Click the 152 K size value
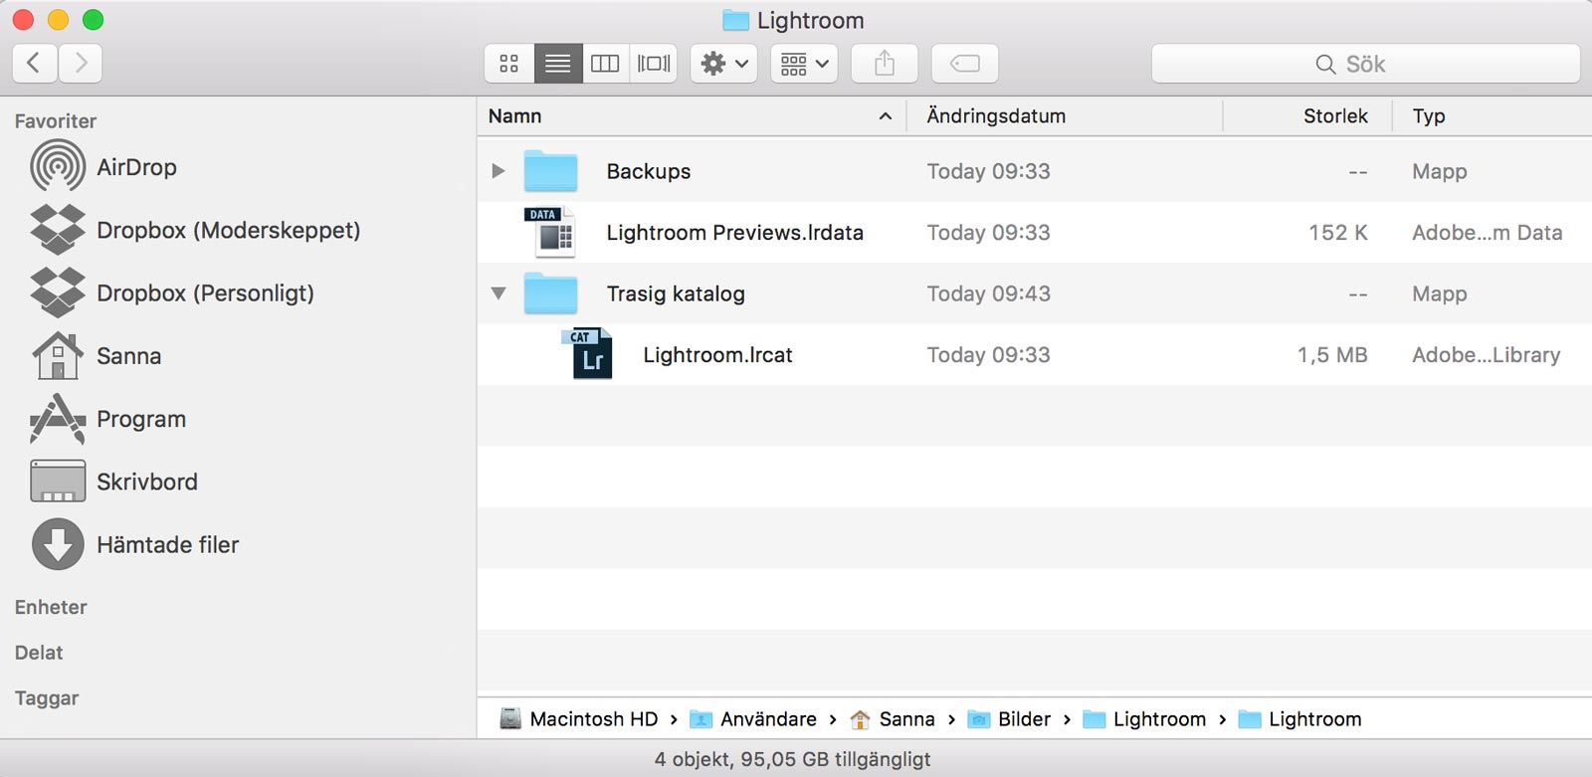1592x777 pixels. (1338, 233)
